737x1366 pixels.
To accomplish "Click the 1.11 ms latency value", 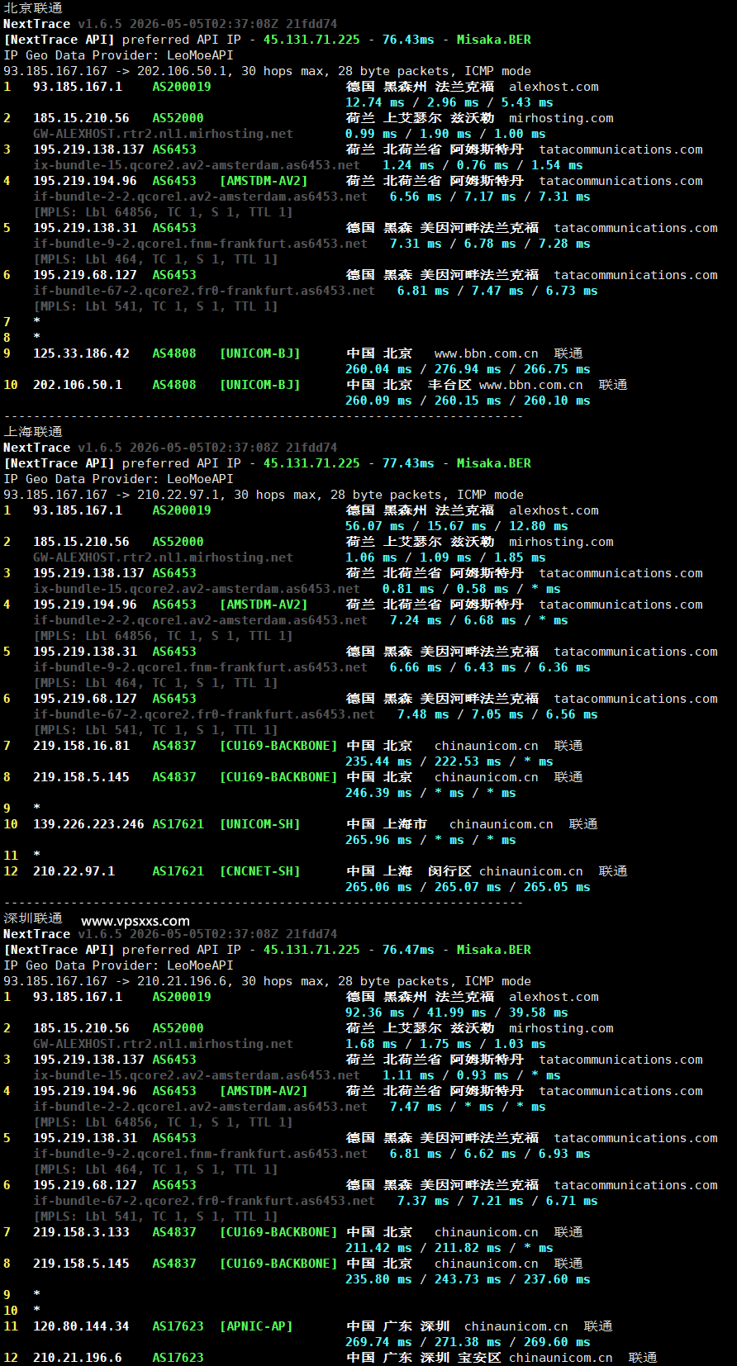I will 408,1075.
